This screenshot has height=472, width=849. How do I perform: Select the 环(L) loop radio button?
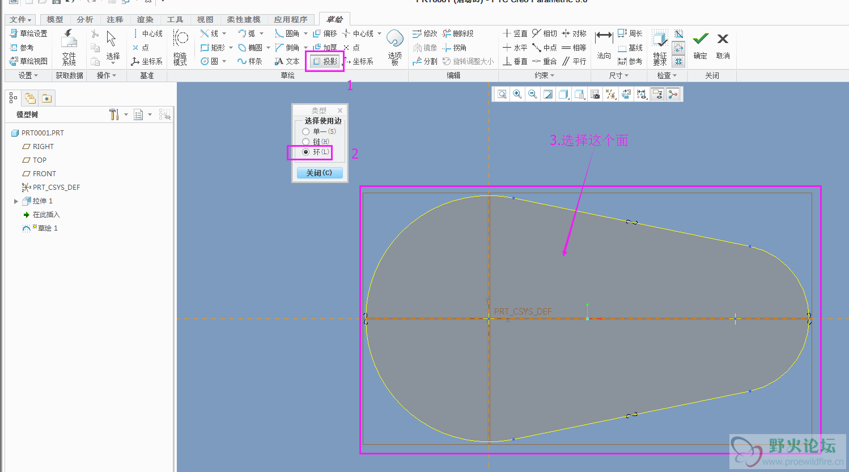click(x=306, y=152)
